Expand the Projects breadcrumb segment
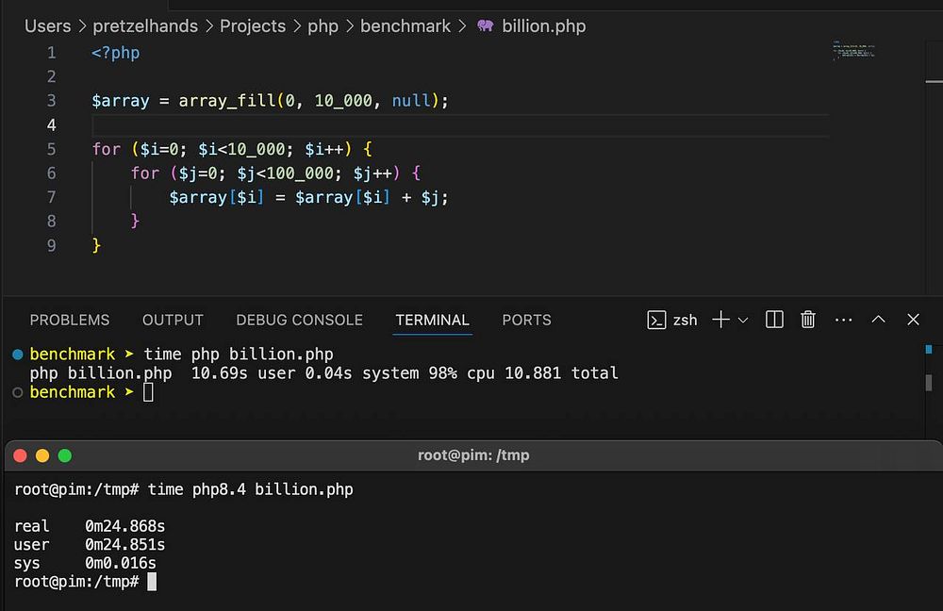 click(x=252, y=25)
